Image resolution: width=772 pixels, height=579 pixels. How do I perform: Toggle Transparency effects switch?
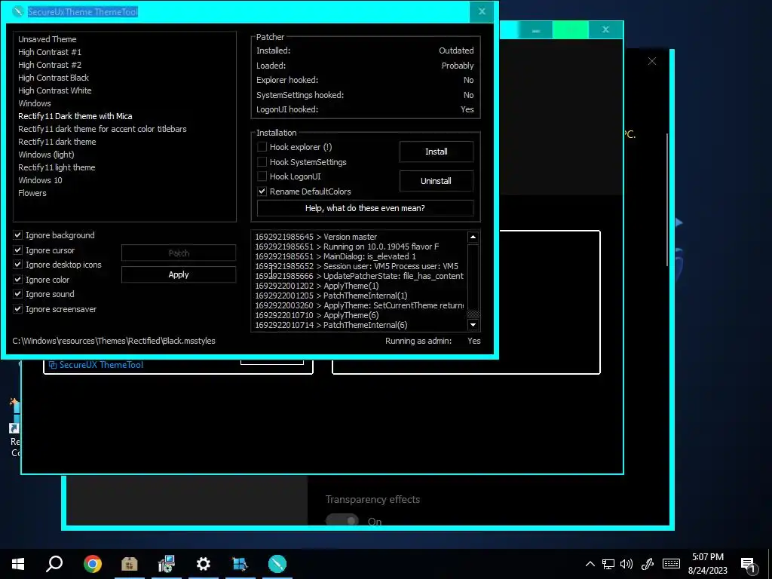[342, 521]
